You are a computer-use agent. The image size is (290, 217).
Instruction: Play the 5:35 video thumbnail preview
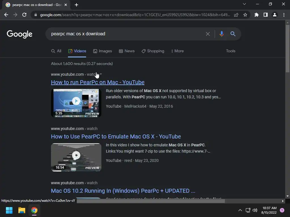coord(76,103)
